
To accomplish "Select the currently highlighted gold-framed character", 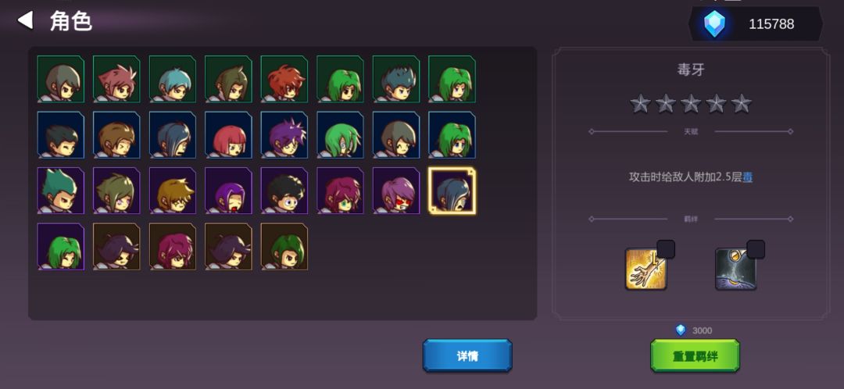I will click(452, 191).
